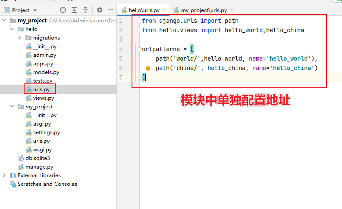Select urls.py under my_project package
The height and width of the screenshot is (209, 342).
click(x=41, y=141)
